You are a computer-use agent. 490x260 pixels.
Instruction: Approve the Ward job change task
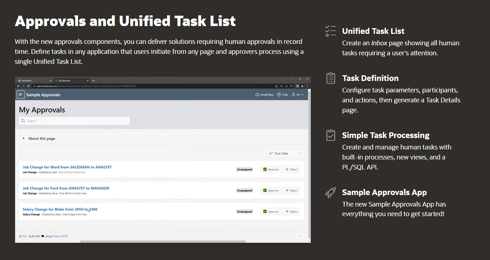coord(271,169)
